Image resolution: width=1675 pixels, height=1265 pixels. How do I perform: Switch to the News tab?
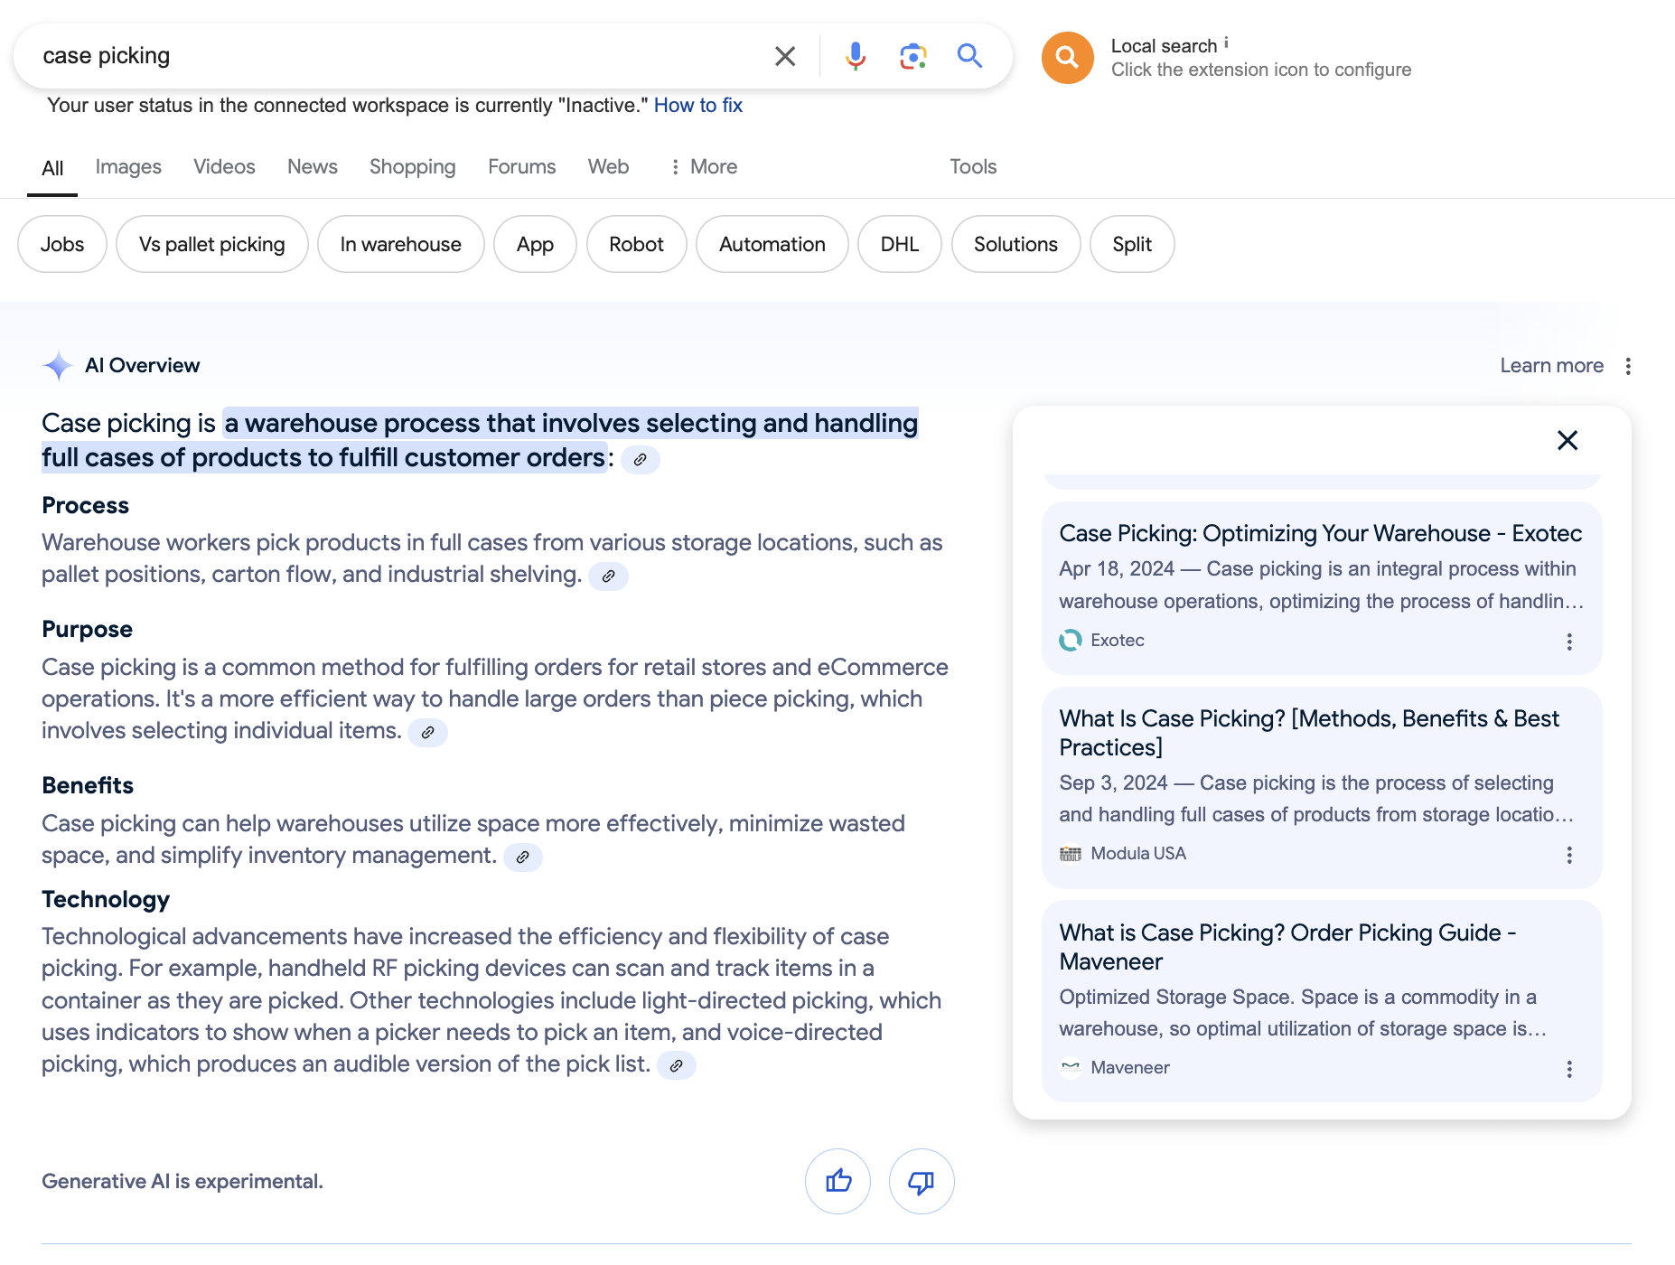pyautogui.click(x=313, y=167)
